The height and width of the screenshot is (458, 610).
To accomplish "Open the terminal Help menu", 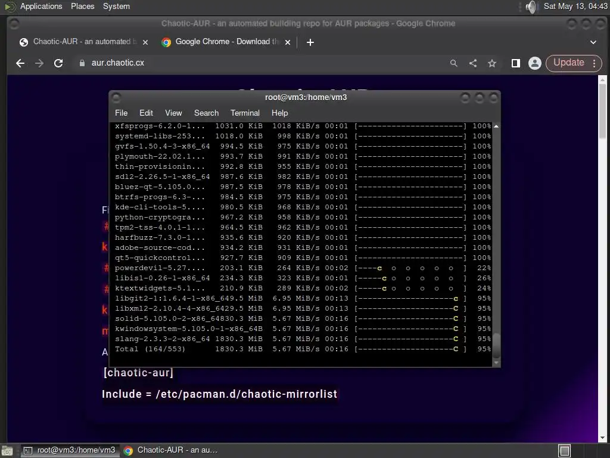I will [279, 113].
